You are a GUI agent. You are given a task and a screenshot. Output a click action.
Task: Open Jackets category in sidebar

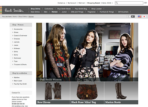[x=17, y=42]
